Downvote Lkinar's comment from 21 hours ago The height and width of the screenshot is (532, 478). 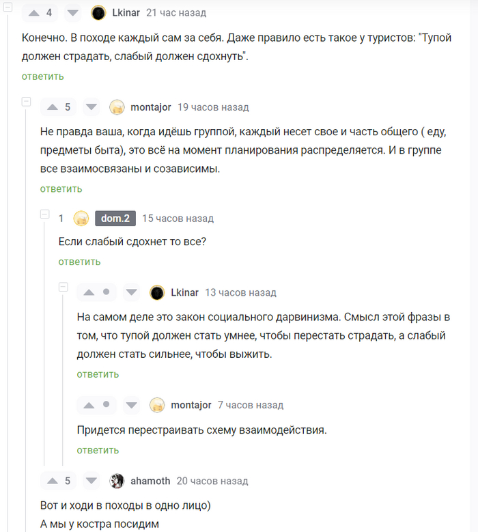[x=74, y=13]
